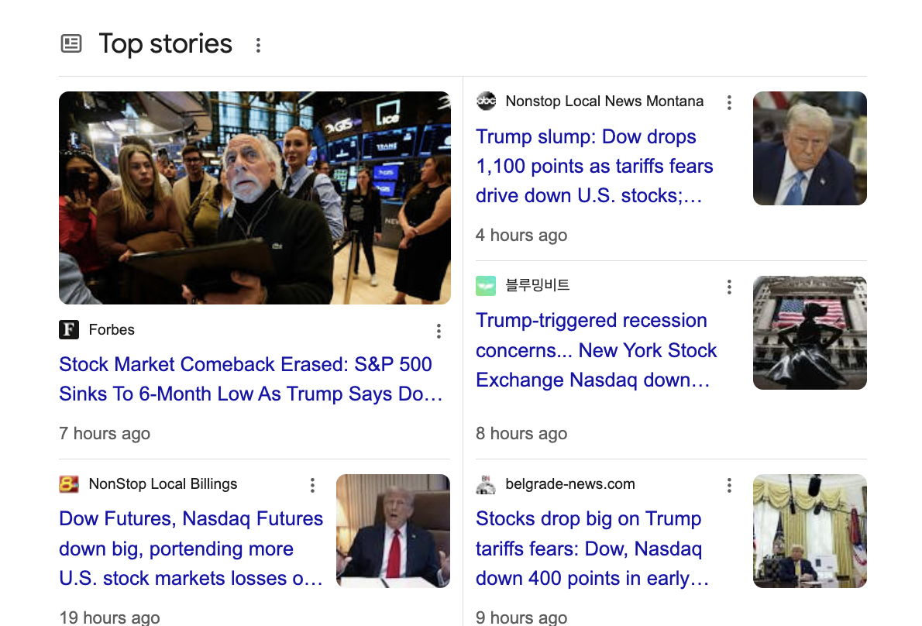The width and height of the screenshot is (922, 626).
Task: Open more options for the Montana news story
Action: pos(729,102)
